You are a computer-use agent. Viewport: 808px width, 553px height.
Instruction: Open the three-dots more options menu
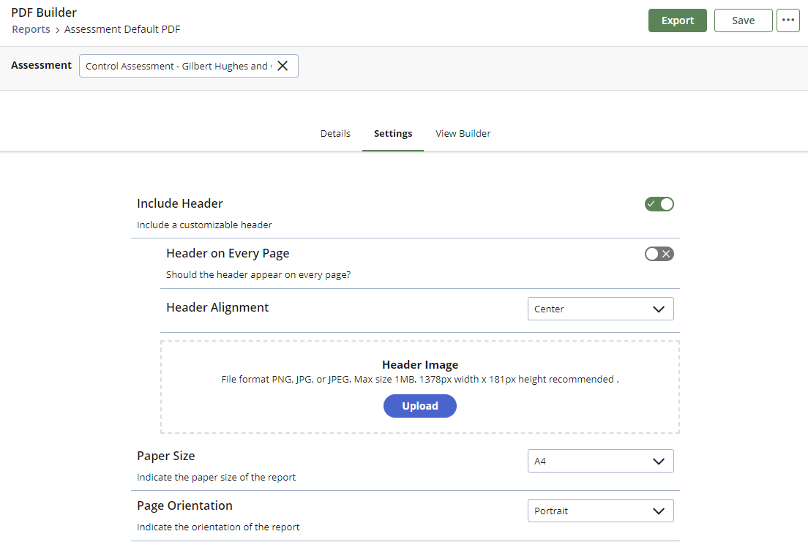point(788,20)
